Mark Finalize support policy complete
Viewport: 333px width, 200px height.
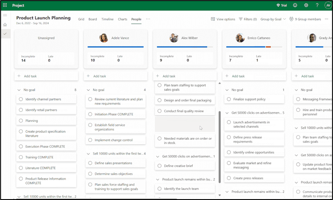tap(229, 99)
